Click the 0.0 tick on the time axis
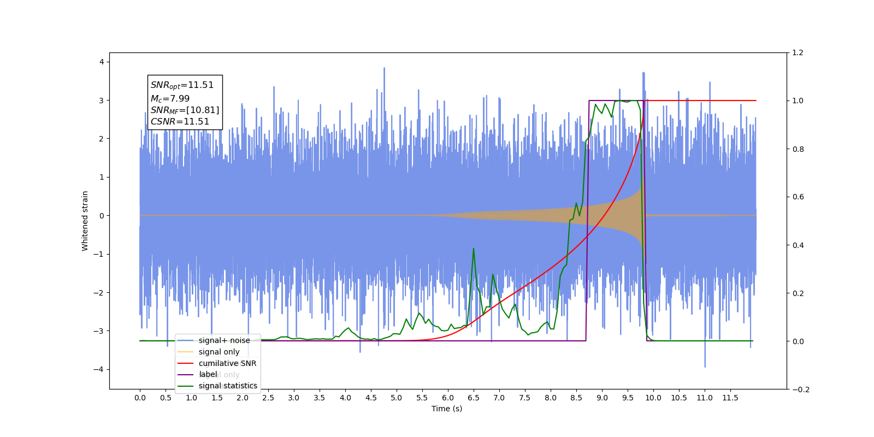The width and height of the screenshot is (874, 437). pyautogui.click(x=140, y=398)
